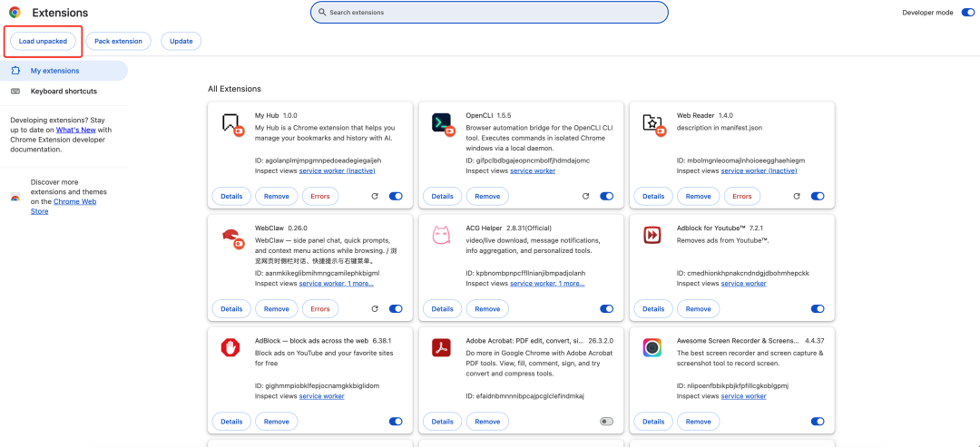
Task: Reload the WebClaw extension
Action: click(375, 308)
